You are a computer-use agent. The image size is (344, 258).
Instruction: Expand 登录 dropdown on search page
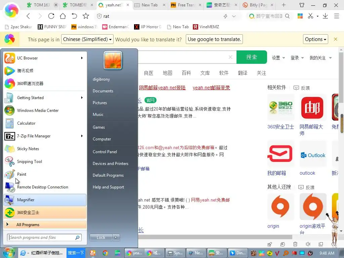click(x=297, y=58)
